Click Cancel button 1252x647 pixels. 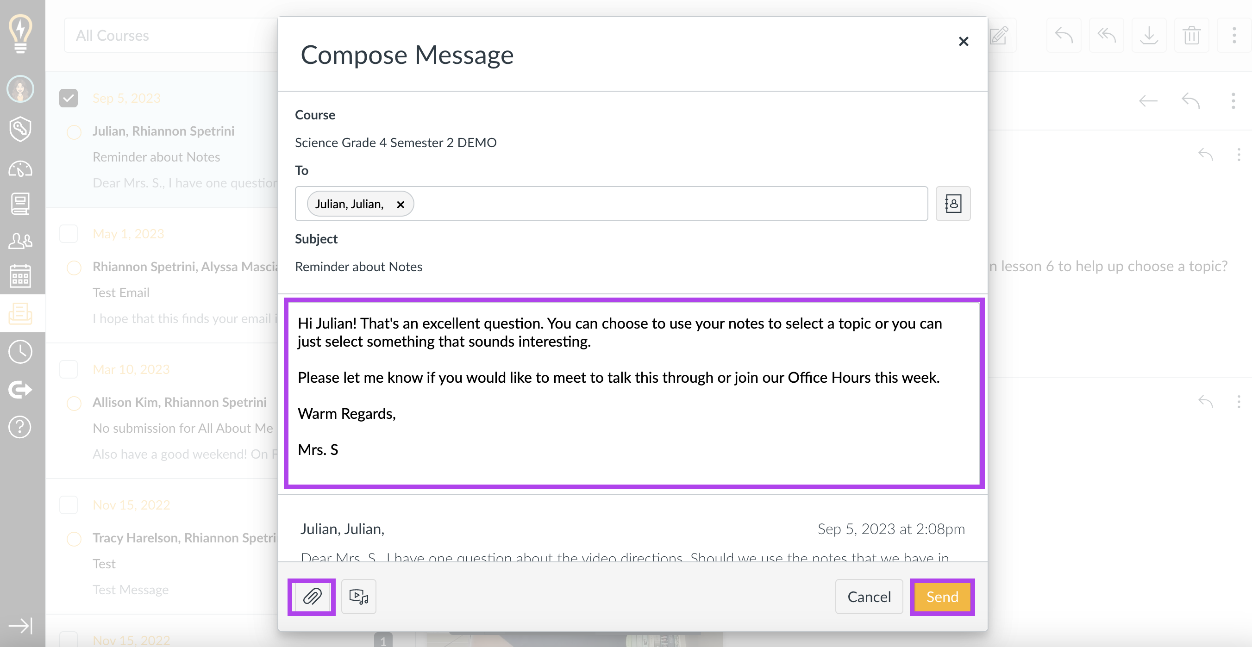869,597
